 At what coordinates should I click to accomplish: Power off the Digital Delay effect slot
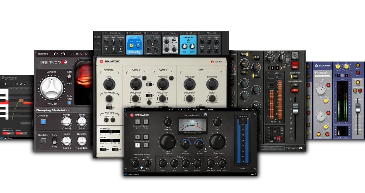point(103,33)
